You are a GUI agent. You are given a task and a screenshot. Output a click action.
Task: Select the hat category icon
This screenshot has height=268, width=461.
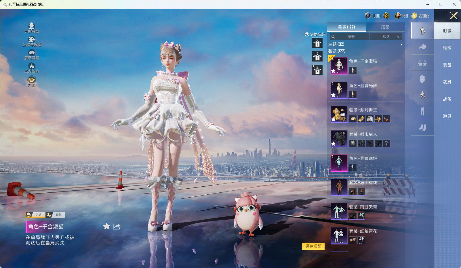click(422, 47)
